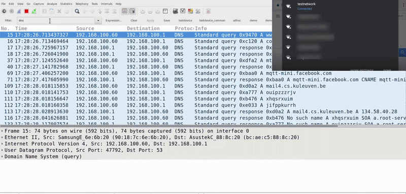Apply the testdevice filter shortcut
Image resolution: width=406 pixels, height=194 pixels.
pyautogui.click(x=185, y=20)
